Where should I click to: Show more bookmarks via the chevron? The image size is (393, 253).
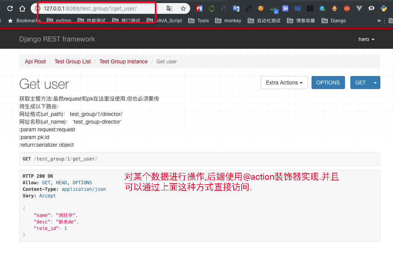coord(379,21)
